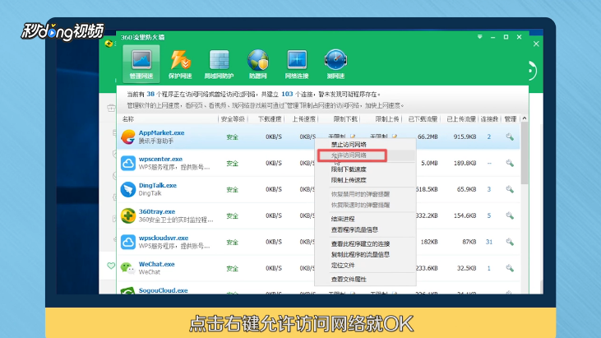Open connection count 3 for DingTalk.exe
The height and width of the screenshot is (338, 601).
(489, 189)
